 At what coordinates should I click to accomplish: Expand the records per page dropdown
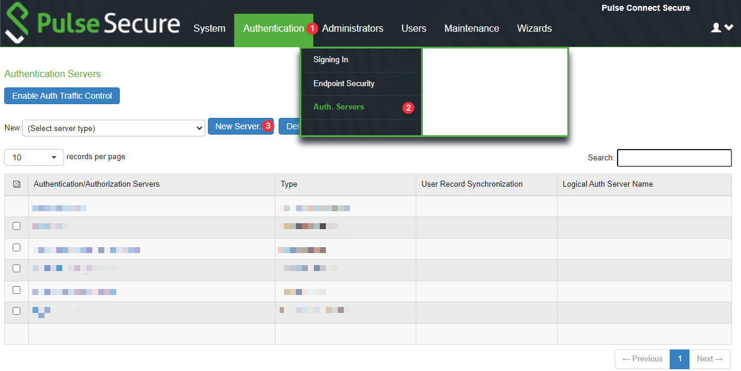click(34, 157)
